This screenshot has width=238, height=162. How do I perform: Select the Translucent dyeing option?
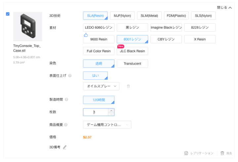click(x=132, y=63)
